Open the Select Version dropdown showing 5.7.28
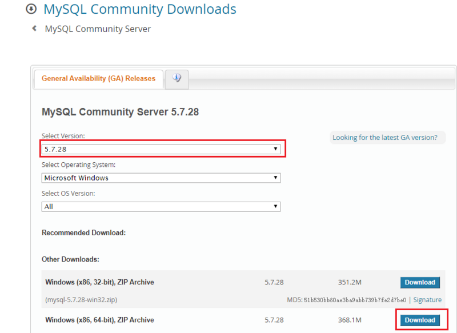Viewport: 457px width, 333px height. [162, 149]
